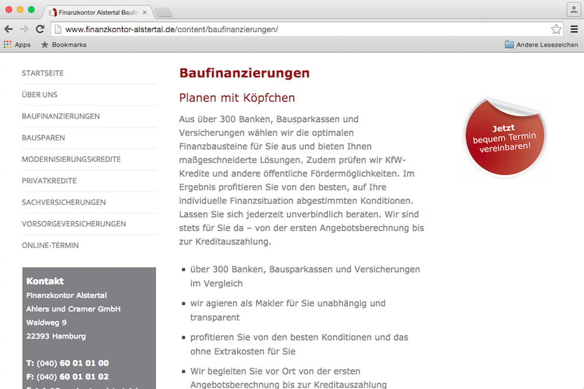Open the ÜBER UNS page

coord(40,95)
